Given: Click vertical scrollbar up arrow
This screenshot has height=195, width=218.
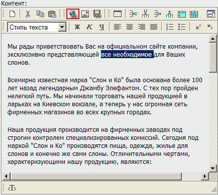Looking at the screenshot, I should (x=213, y=39).
